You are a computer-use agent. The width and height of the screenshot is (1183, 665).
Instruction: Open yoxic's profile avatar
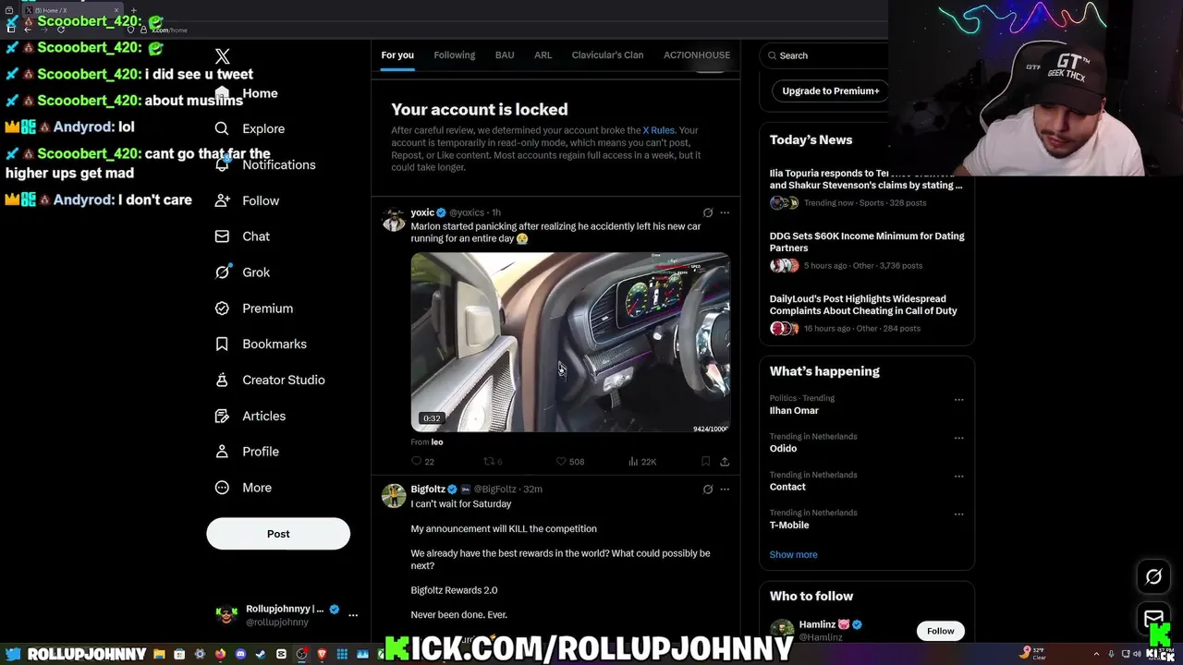394,219
